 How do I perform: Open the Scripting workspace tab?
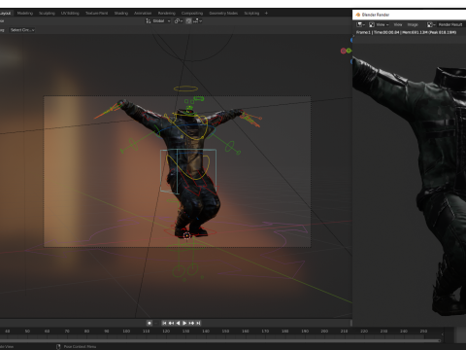click(251, 14)
